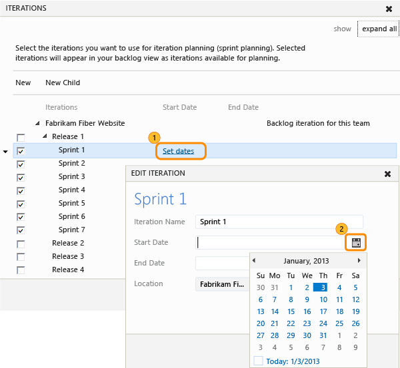Click the New menu item
The width and height of the screenshot is (400, 368).
click(x=23, y=83)
